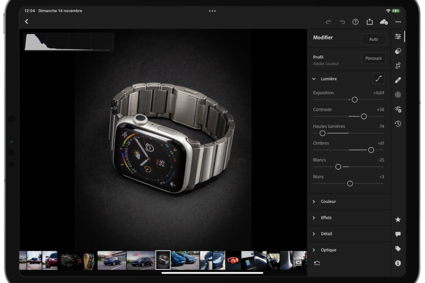
Task: Open the top-right three-dot more menu
Action: point(398,22)
